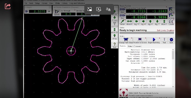Zero the Distance from Path Start readout
Image resolution: width=191 pixels, height=98 pixels.
point(122,16)
